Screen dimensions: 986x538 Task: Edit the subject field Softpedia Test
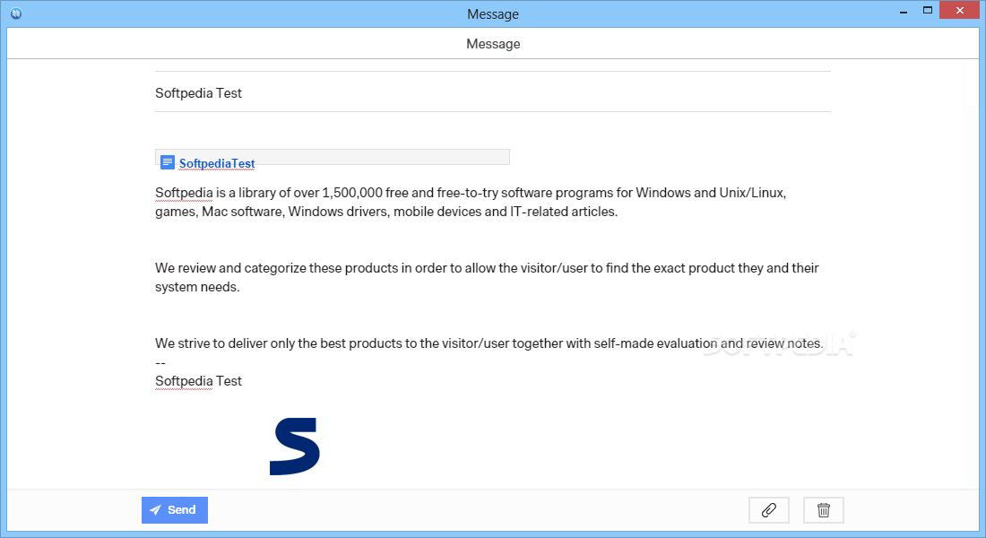pos(492,92)
